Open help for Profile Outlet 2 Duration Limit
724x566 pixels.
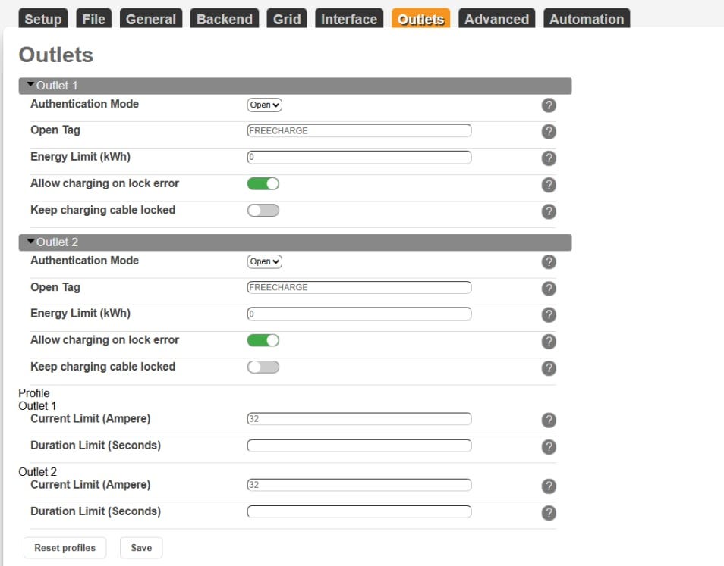pyautogui.click(x=549, y=512)
